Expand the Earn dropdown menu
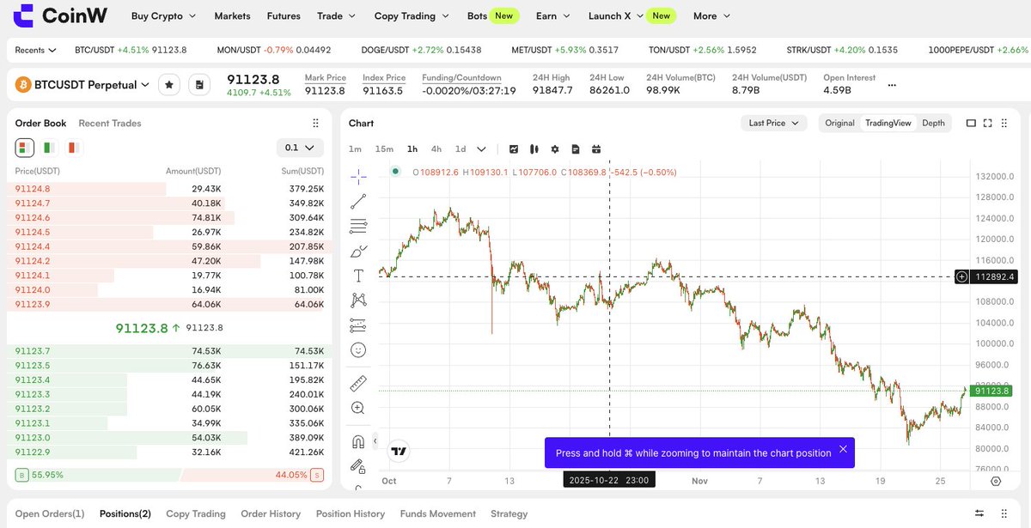This screenshot has height=528, width=1031. pyautogui.click(x=552, y=15)
